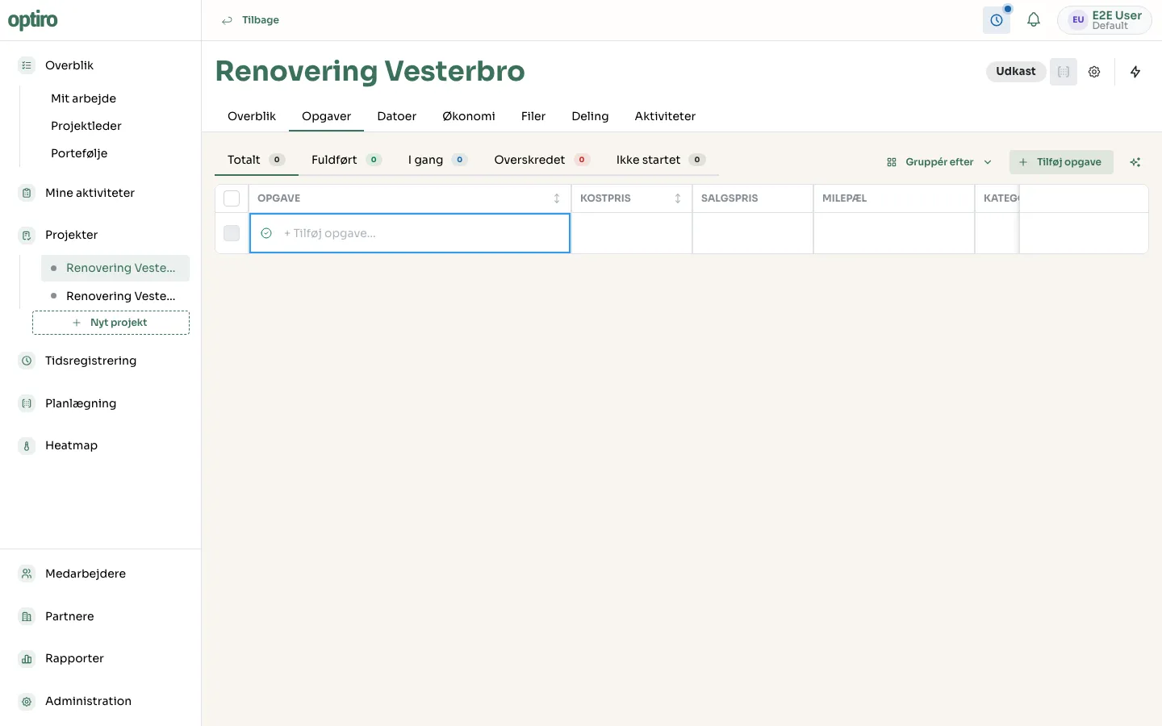Click the Rapporter chart icon
Screen dimensions: 1162x726
[27, 658]
